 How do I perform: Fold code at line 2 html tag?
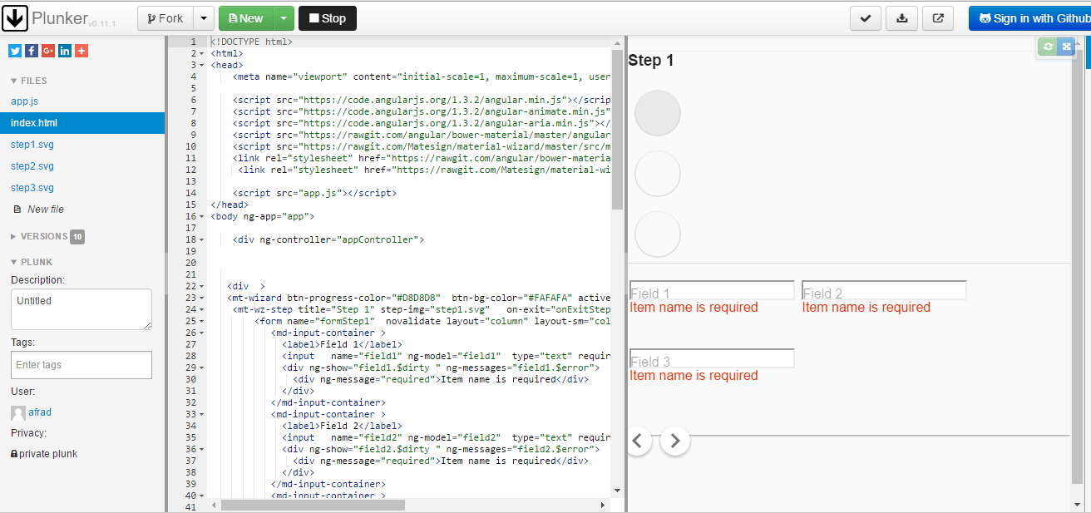point(202,53)
